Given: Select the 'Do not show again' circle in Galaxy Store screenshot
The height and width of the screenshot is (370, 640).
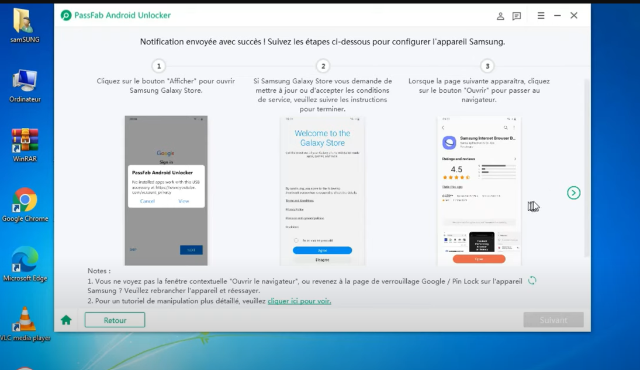Looking at the screenshot, I should coord(296,240).
